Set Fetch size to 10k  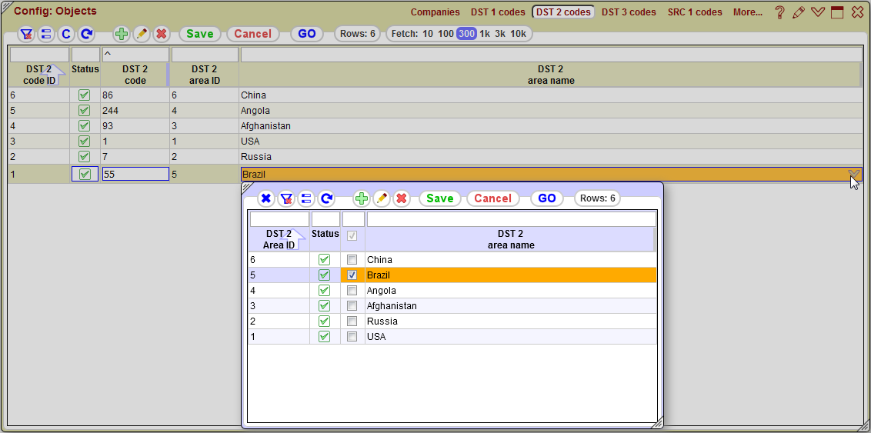[x=519, y=34]
